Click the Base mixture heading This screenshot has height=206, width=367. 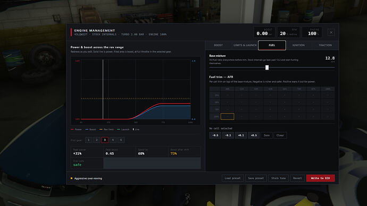(218, 56)
